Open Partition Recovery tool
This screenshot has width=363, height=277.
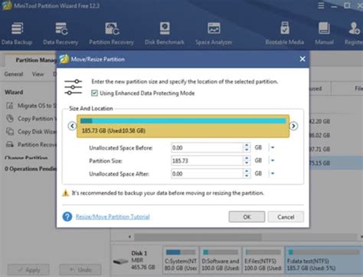click(111, 33)
